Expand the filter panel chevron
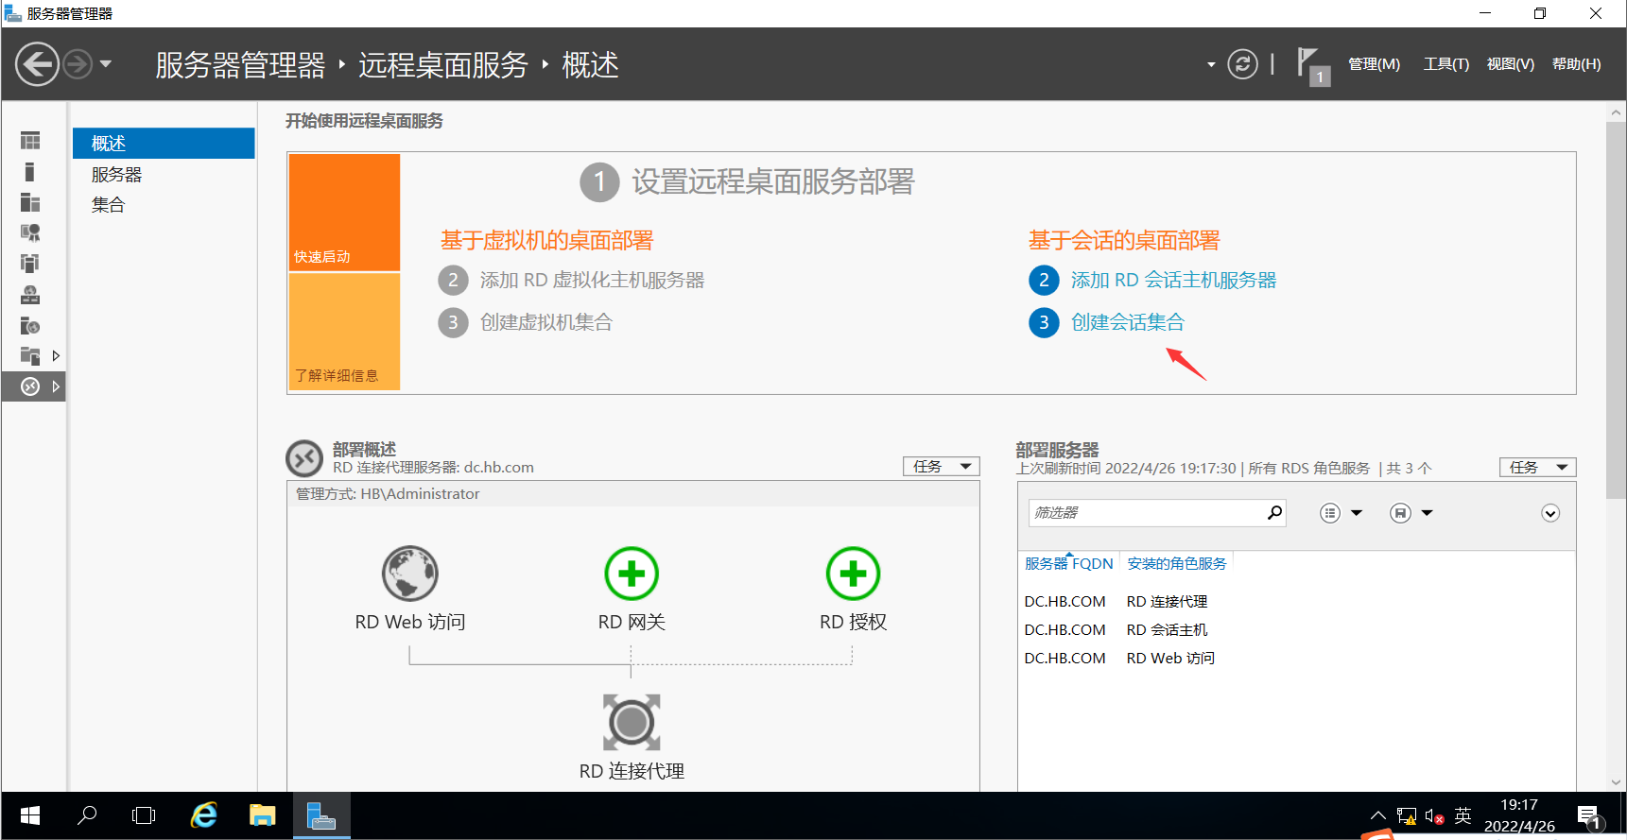This screenshot has width=1627, height=840. tap(1550, 513)
